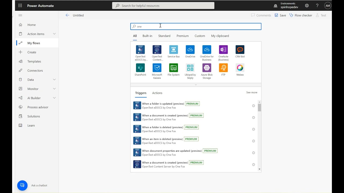The height and width of the screenshot is (193, 344).
Task: Switch to the Standard tab
Action: click(x=164, y=36)
